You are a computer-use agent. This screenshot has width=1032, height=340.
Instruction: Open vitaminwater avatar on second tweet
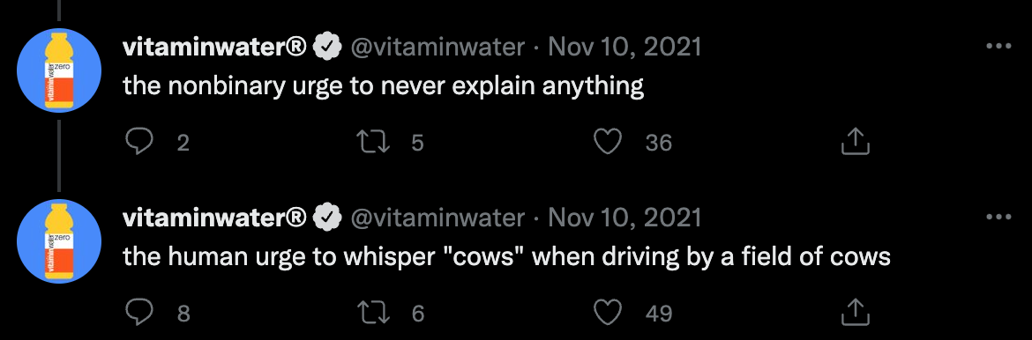point(58,241)
